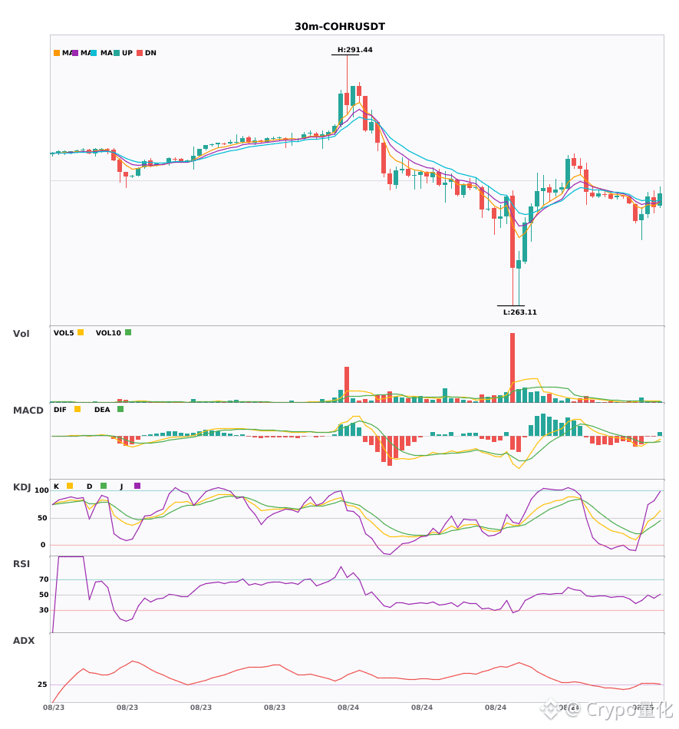Click the KDJ 50 axis label
Viewport: 679px width, 729px height.
click(x=43, y=518)
